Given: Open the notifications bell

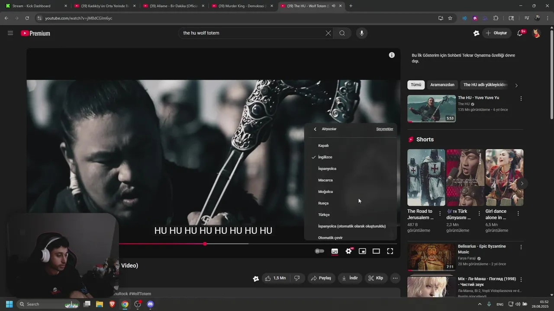Looking at the screenshot, I should click(x=520, y=33).
